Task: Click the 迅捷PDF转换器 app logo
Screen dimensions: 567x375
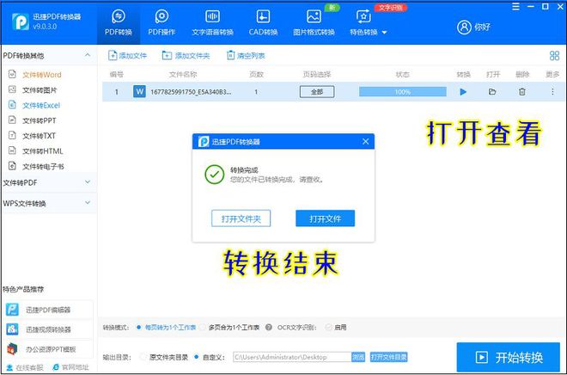Action: pos(21,22)
